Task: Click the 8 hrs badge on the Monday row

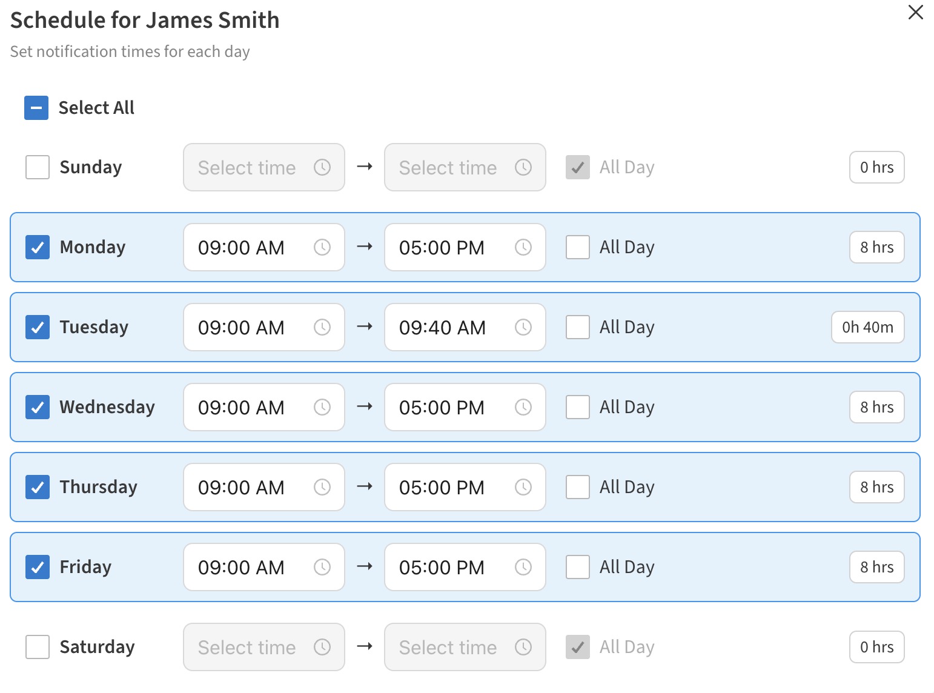Action: (x=876, y=247)
